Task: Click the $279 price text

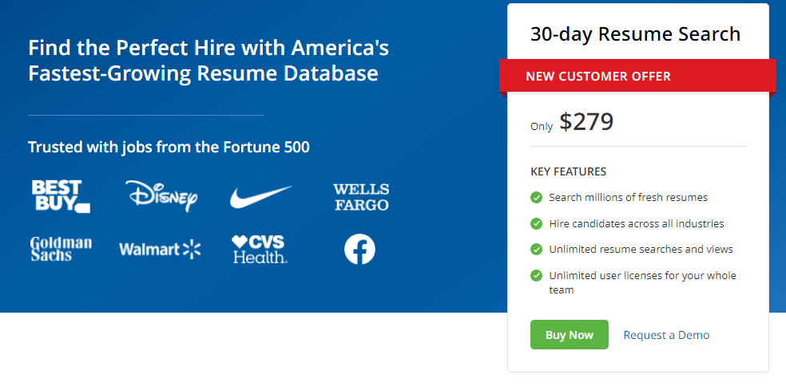Action: [x=586, y=121]
